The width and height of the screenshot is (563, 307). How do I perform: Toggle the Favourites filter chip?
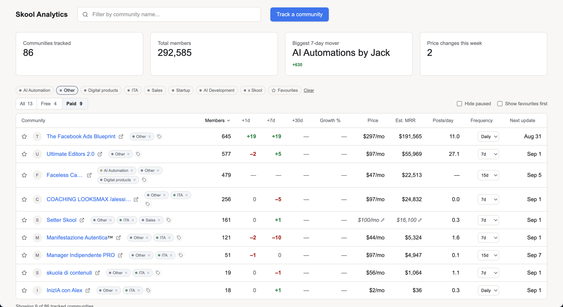(285, 90)
